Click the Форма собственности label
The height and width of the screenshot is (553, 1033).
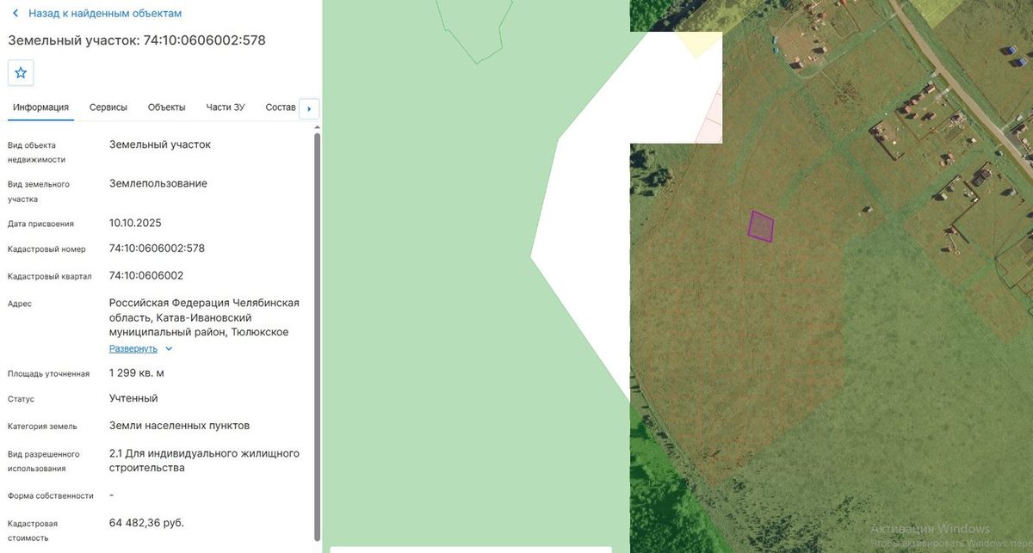(x=51, y=496)
